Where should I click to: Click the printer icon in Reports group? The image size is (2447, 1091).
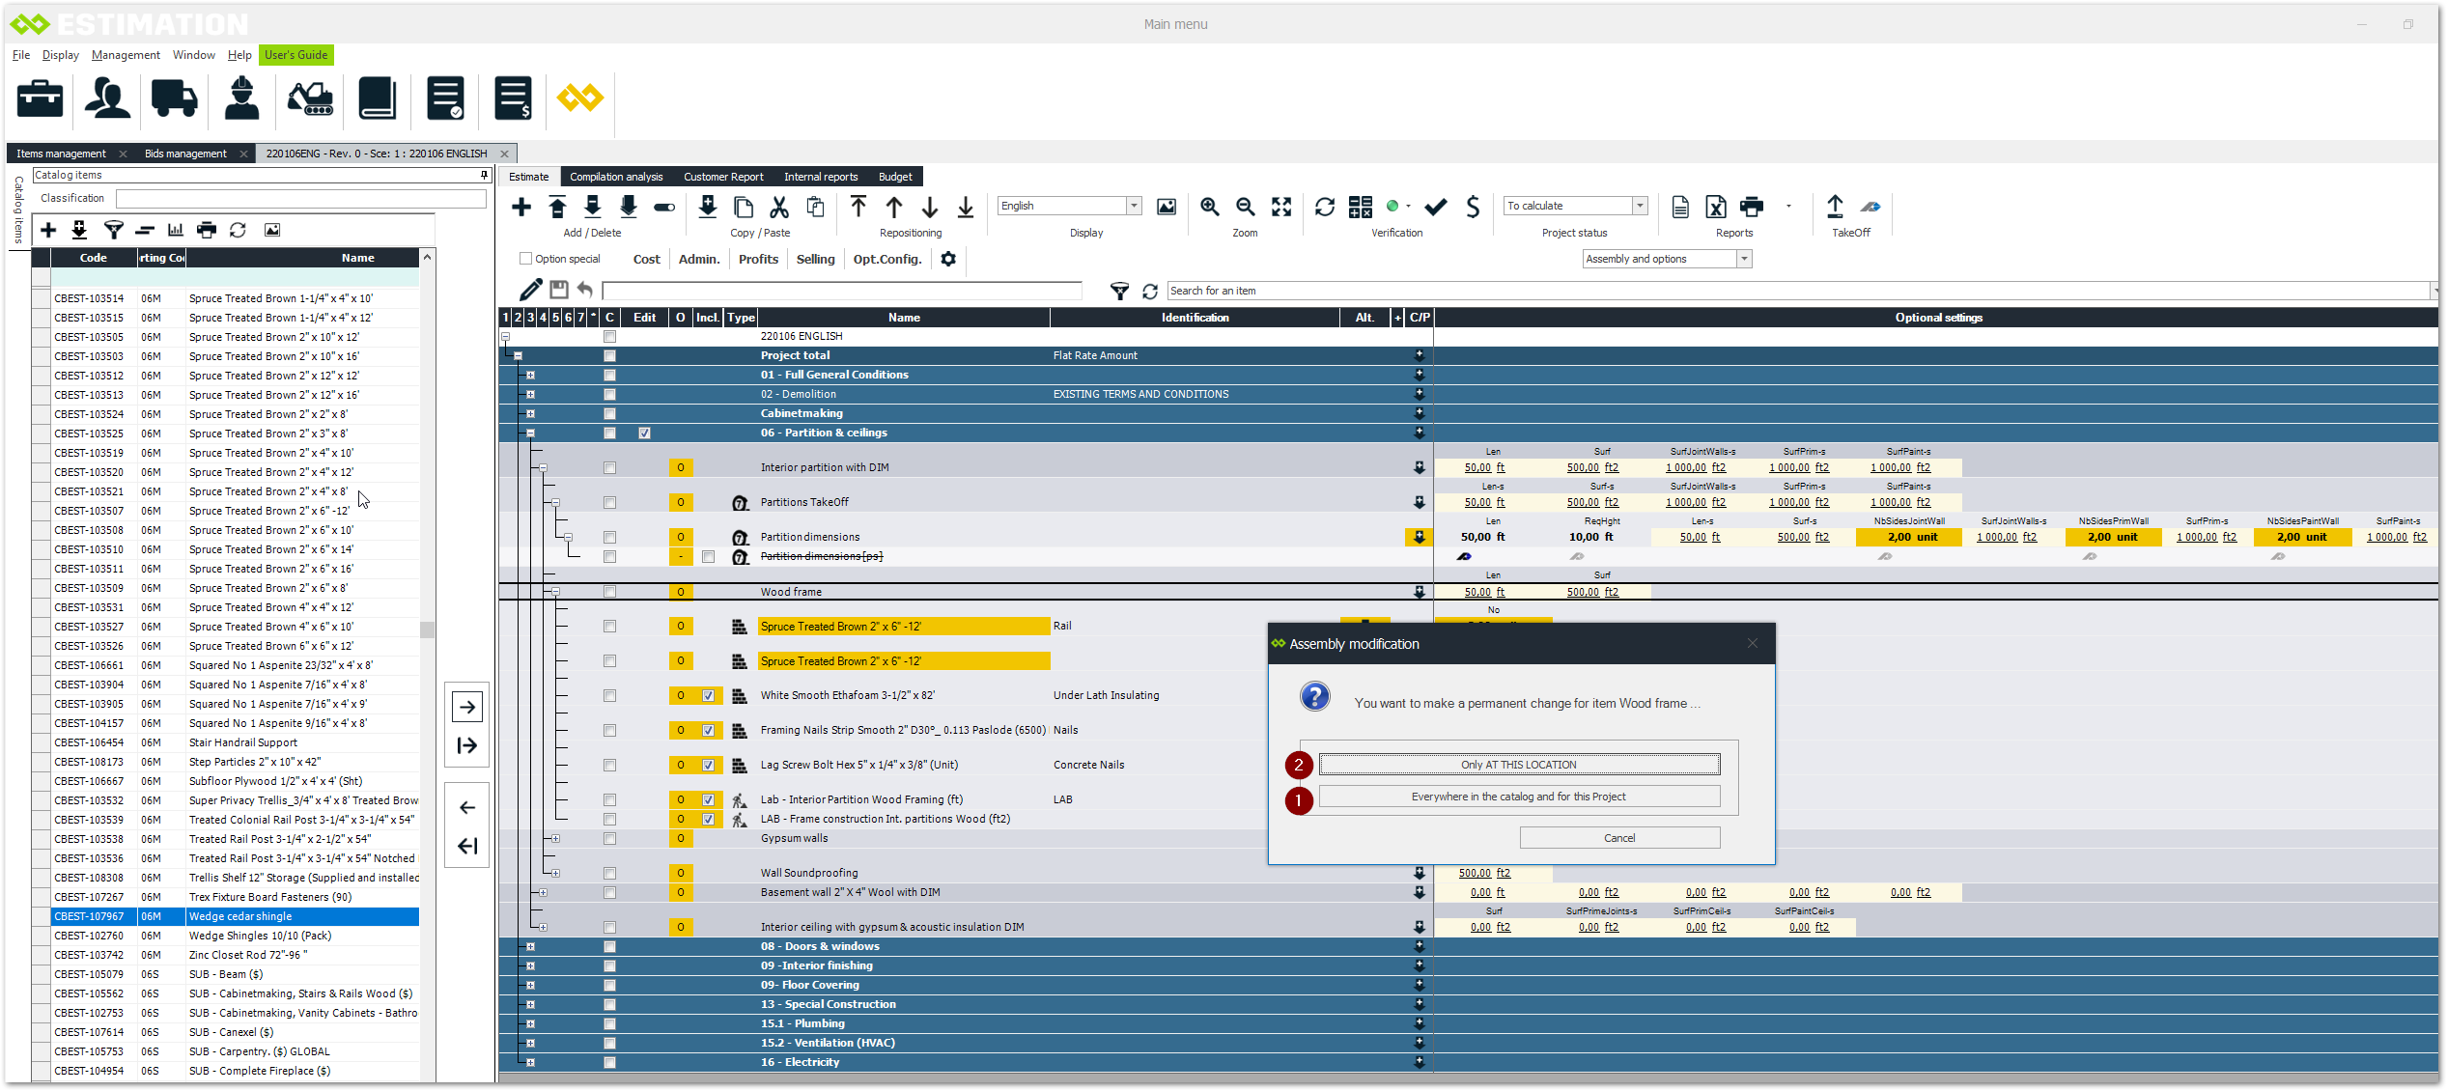click(x=1751, y=207)
